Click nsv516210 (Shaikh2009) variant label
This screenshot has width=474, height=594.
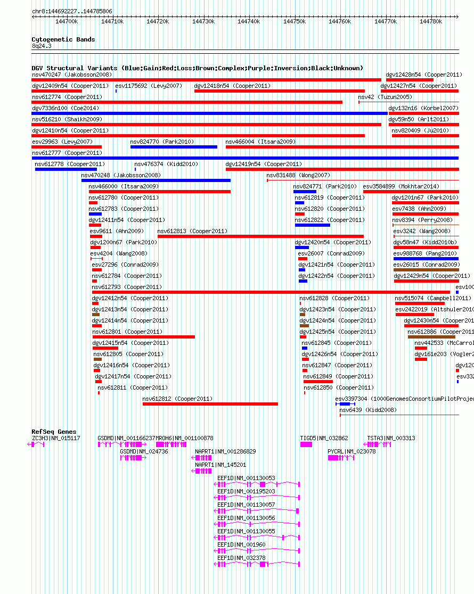(x=67, y=119)
